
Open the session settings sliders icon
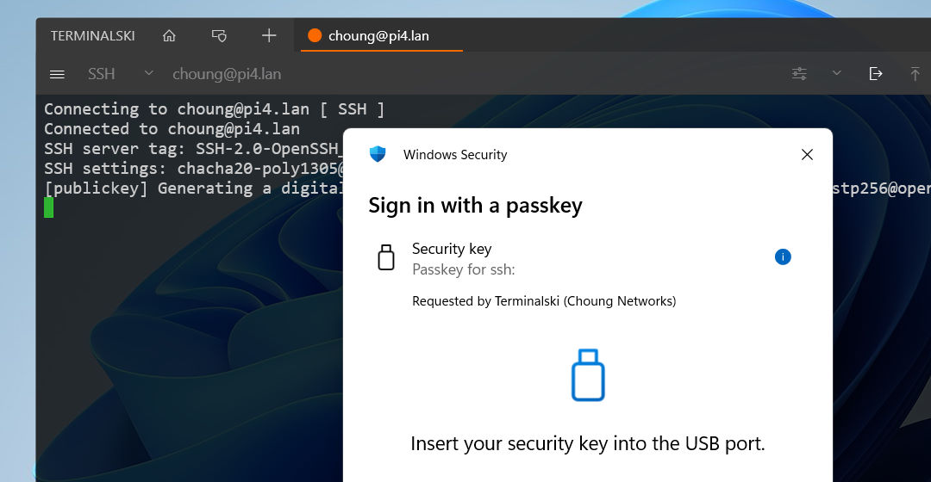[800, 74]
